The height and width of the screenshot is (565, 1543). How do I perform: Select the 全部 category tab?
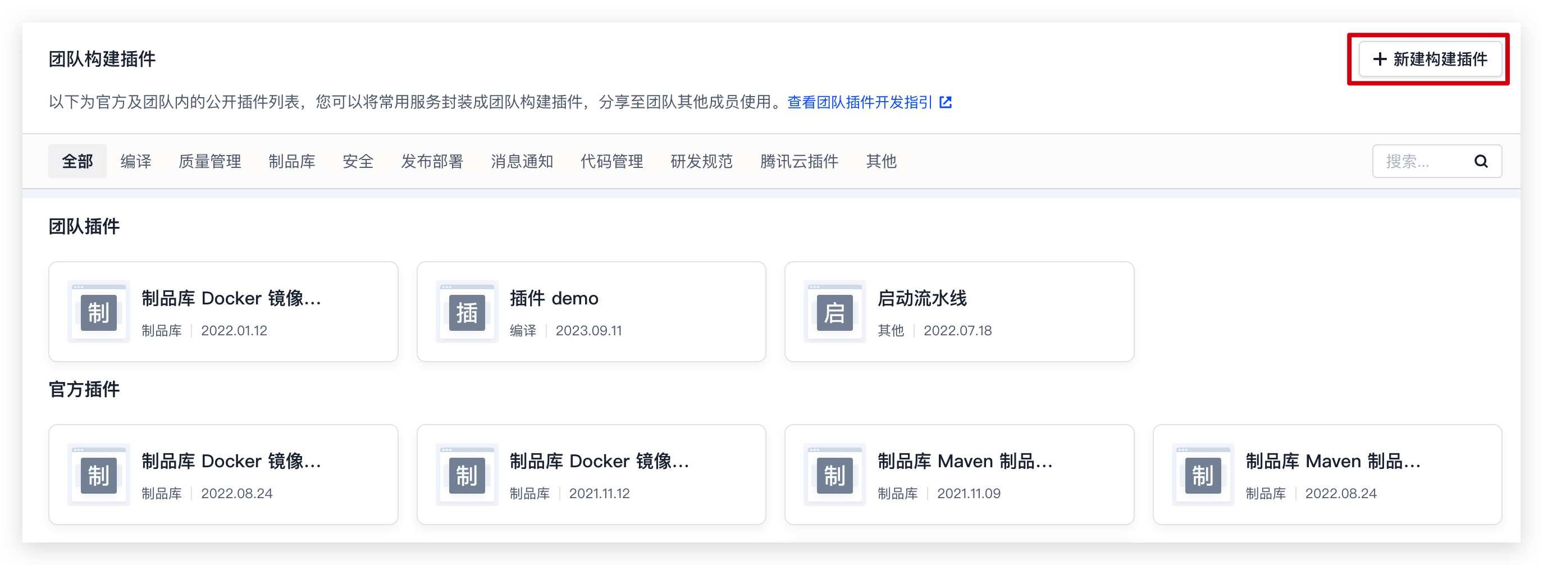(x=77, y=161)
